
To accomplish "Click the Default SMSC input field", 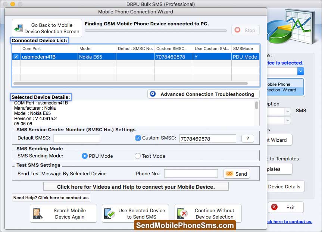I will click(76, 138).
